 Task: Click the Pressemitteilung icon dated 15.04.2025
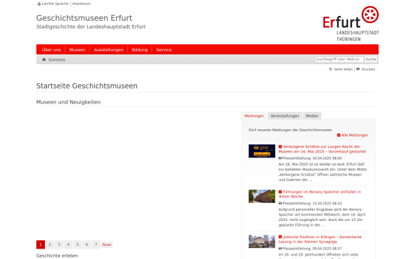[x=280, y=204]
